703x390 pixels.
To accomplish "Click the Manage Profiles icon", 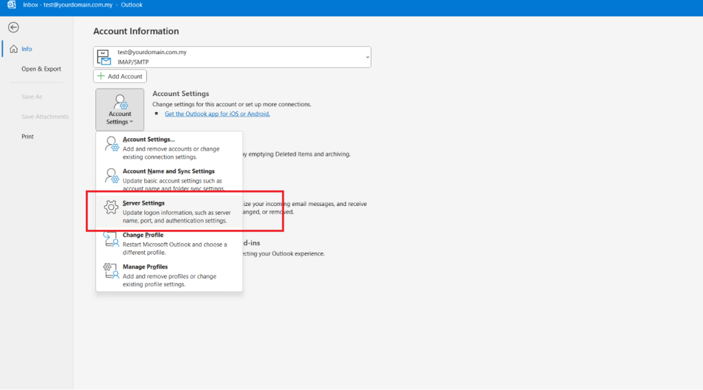I will (x=111, y=271).
